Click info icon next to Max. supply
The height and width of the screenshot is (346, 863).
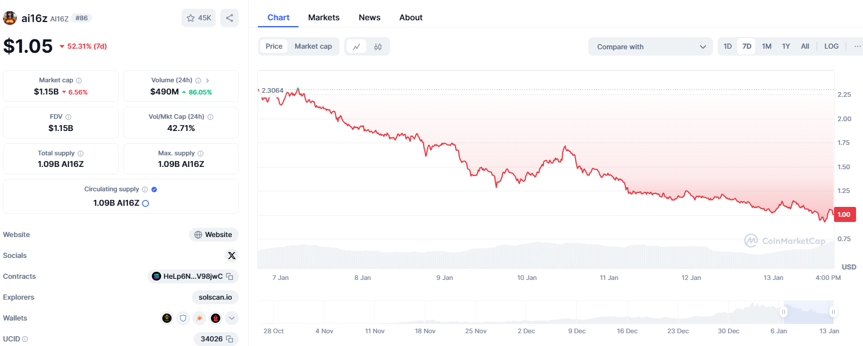click(x=201, y=154)
